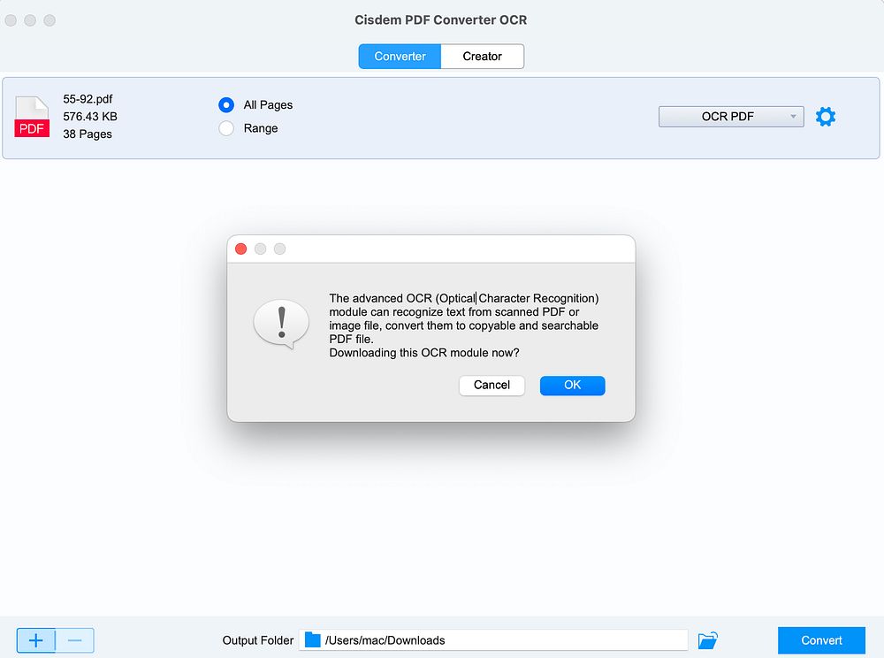Click the exclamation alert icon in dialog

coord(281,325)
